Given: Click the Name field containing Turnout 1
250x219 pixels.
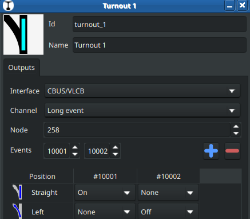Looking at the screenshot, I should click(160, 45).
